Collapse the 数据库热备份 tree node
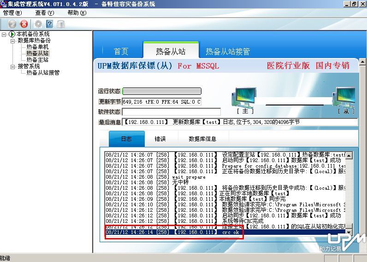 click(x=12, y=41)
